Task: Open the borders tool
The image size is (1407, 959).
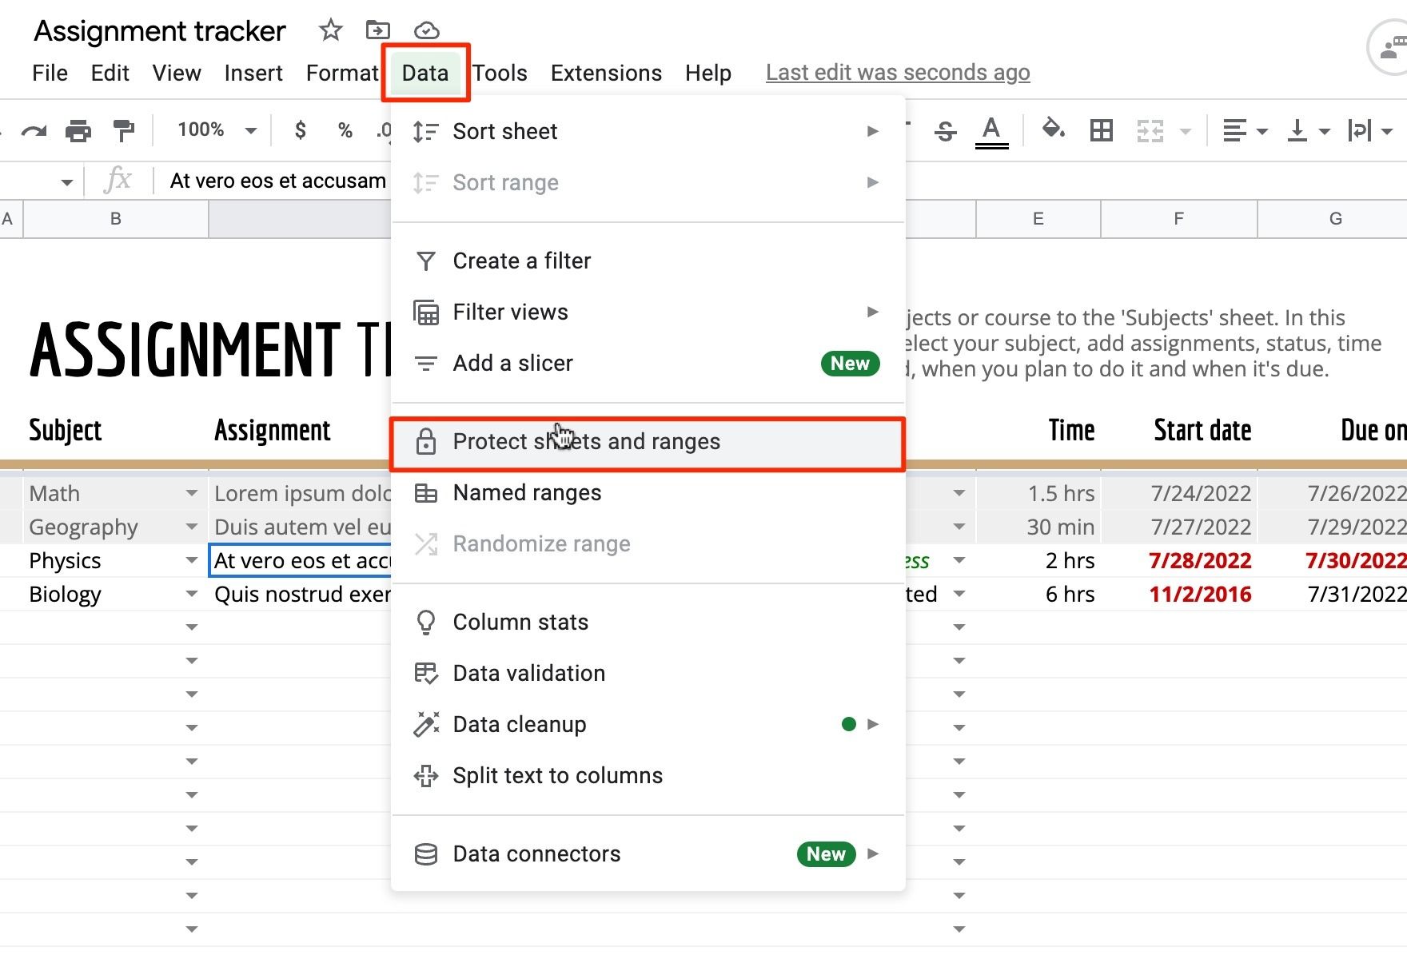Action: tap(1102, 129)
